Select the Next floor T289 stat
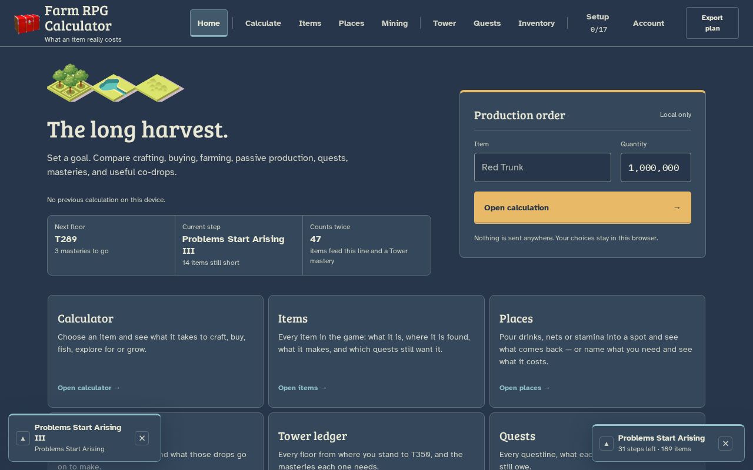The height and width of the screenshot is (470, 753). [111, 245]
